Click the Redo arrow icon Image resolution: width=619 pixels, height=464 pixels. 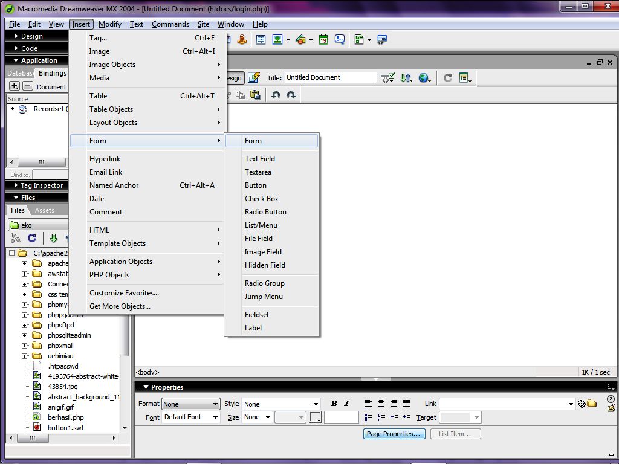tap(291, 95)
